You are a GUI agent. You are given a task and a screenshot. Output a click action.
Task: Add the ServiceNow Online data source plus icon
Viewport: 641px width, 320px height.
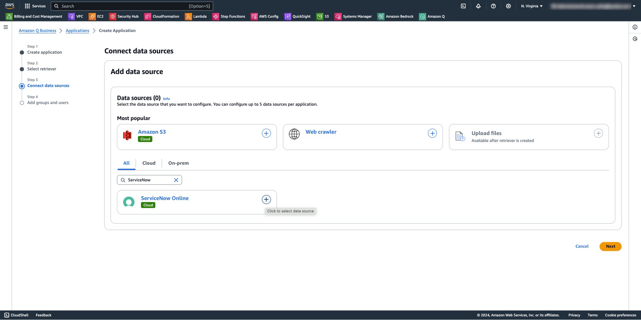[266, 199]
